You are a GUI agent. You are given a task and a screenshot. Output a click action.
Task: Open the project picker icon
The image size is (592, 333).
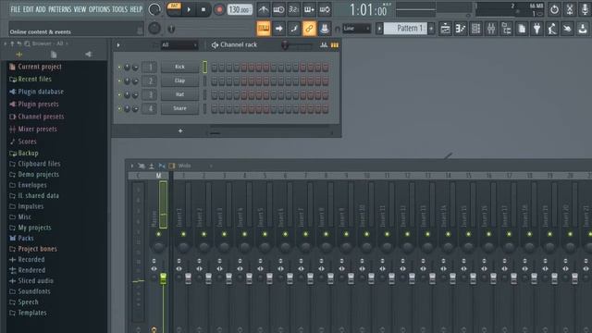[x=522, y=29]
